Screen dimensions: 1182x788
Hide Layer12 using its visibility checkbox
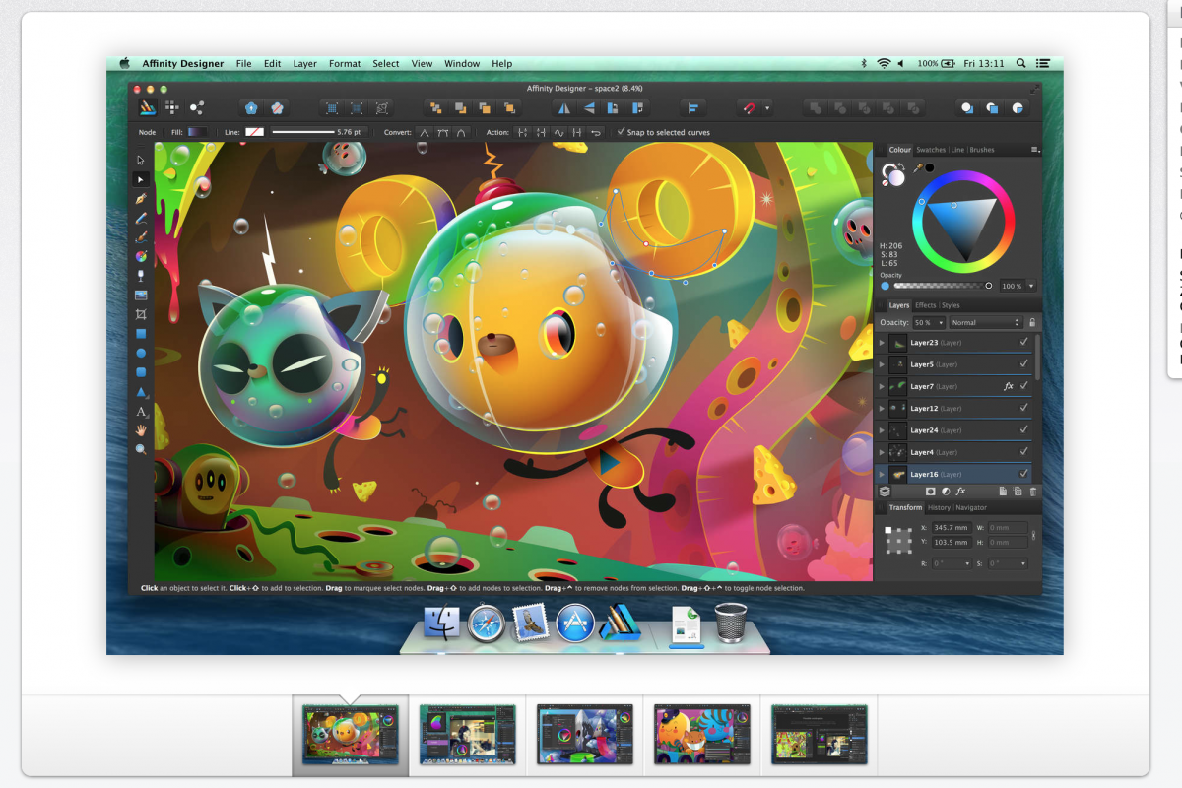(1024, 408)
